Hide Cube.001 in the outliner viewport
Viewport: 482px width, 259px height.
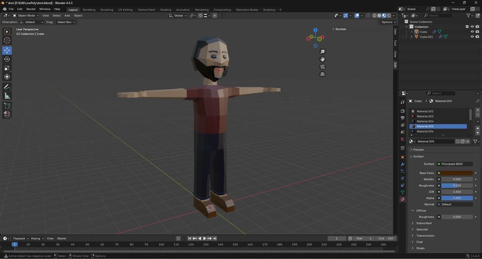point(472,37)
